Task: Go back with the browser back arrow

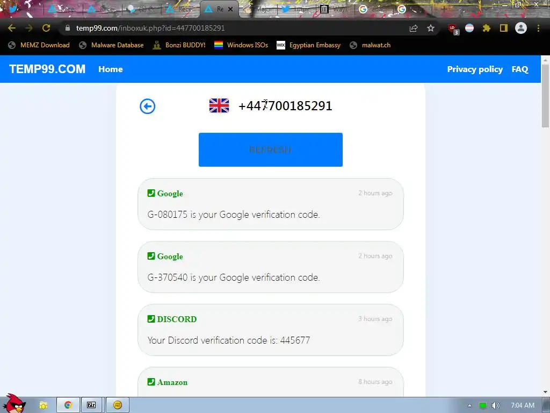Action: coord(12,28)
